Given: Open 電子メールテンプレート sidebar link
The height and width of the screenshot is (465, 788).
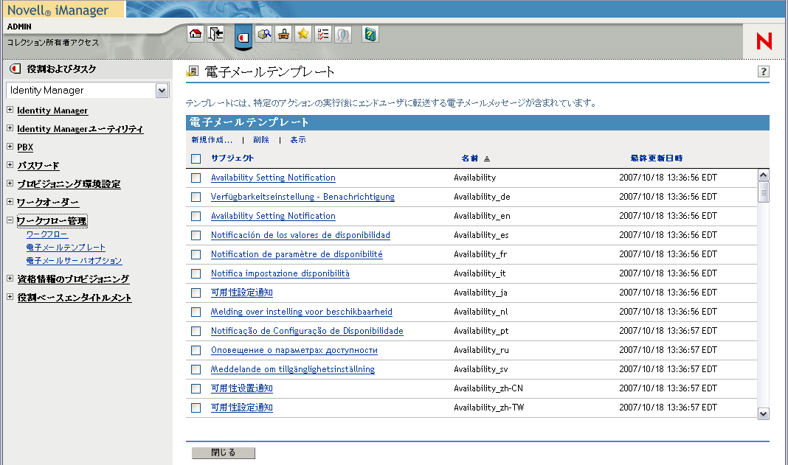Looking at the screenshot, I should [x=66, y=248].
